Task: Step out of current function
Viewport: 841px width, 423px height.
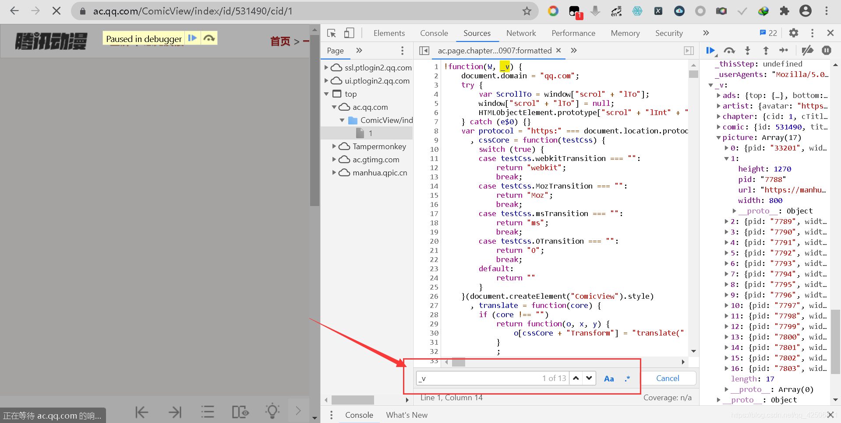Action: coord(766,51)
